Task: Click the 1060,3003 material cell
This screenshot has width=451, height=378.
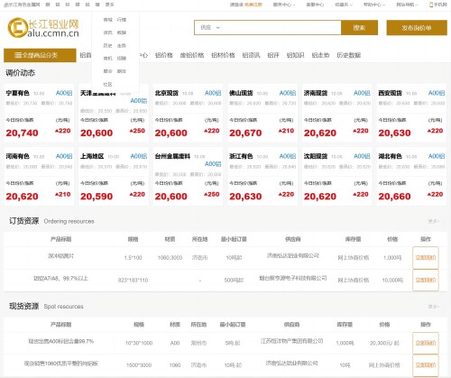Action: point(170,258)
